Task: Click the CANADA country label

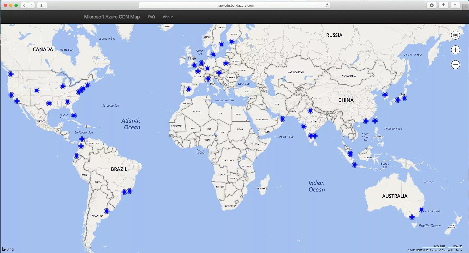Action: (43, 50)
